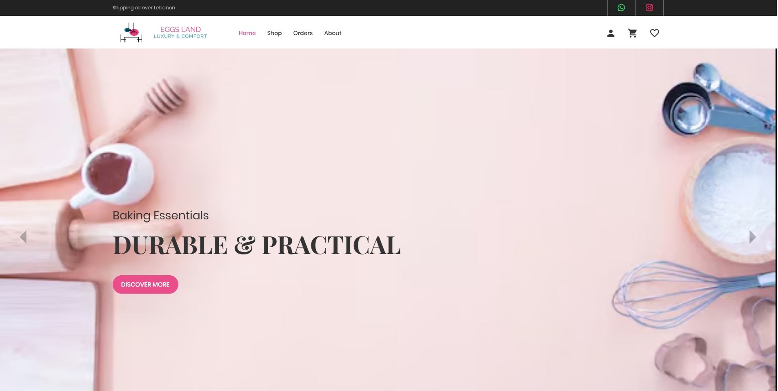Advance to next slide arrow

(753, 237)
